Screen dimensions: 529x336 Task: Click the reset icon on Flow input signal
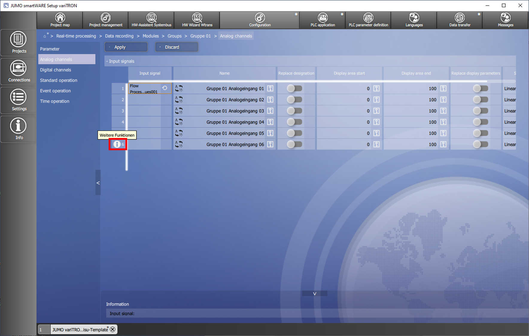click(165, 88)
